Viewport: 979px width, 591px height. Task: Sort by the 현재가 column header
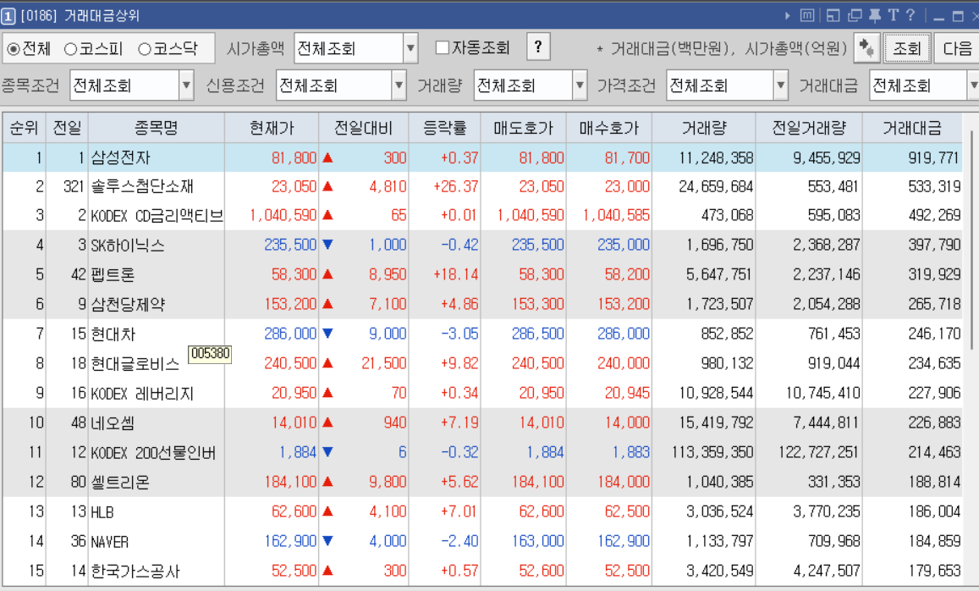coord(272,128)
